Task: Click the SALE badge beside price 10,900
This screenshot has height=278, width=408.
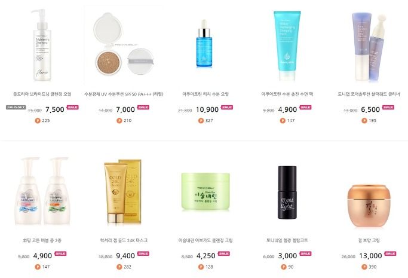Action: [226, 107]
